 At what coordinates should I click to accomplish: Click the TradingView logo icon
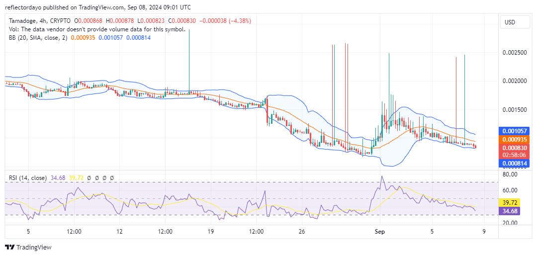(x=10, y=247)
